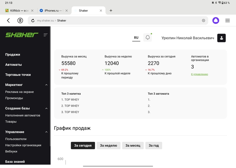Collapse the Управление section
Image resolution: width=236 pixels, height=168 pixels.
click(47, 132)
